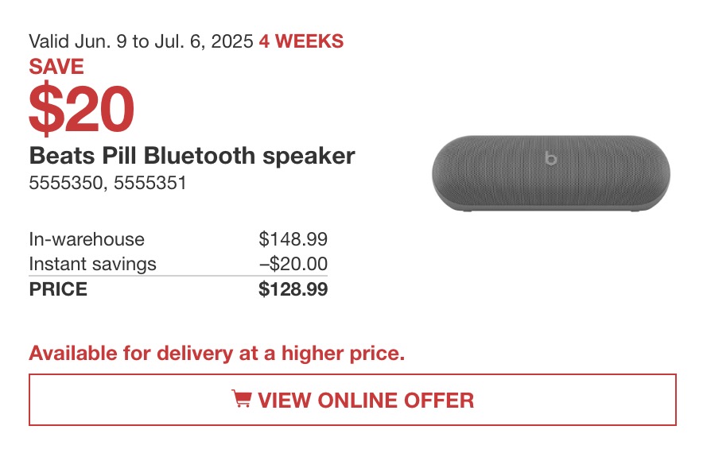Screen dimensions: 703x453
Task: Click the left end of the speaker image
Action: pyautogui.click(x=449, y=173)
